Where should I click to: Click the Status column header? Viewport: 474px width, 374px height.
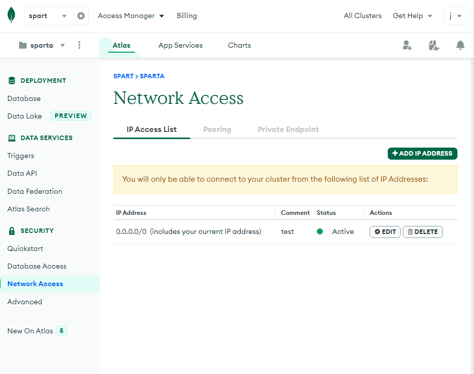click(x=326, y=213)
